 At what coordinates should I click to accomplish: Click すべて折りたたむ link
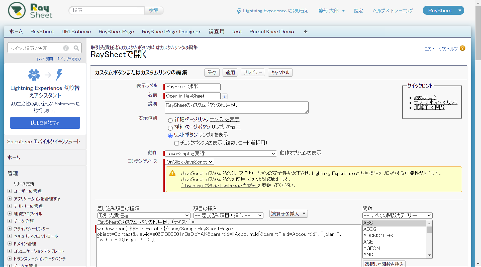coord(69,59)
